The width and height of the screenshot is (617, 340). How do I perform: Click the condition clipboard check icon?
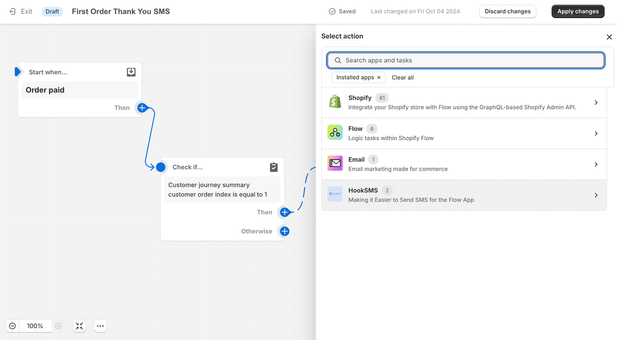(274, 167)
